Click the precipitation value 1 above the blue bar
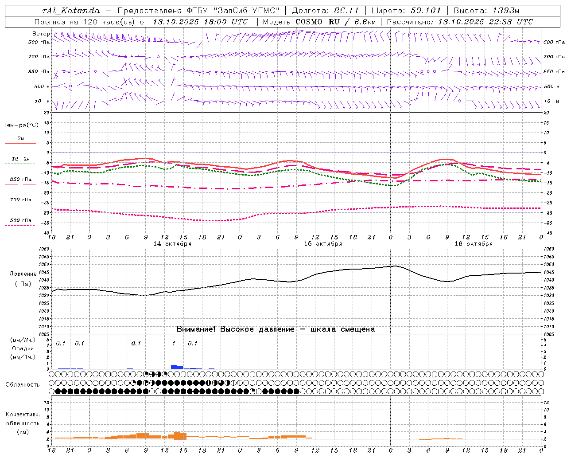 point(174,343)
